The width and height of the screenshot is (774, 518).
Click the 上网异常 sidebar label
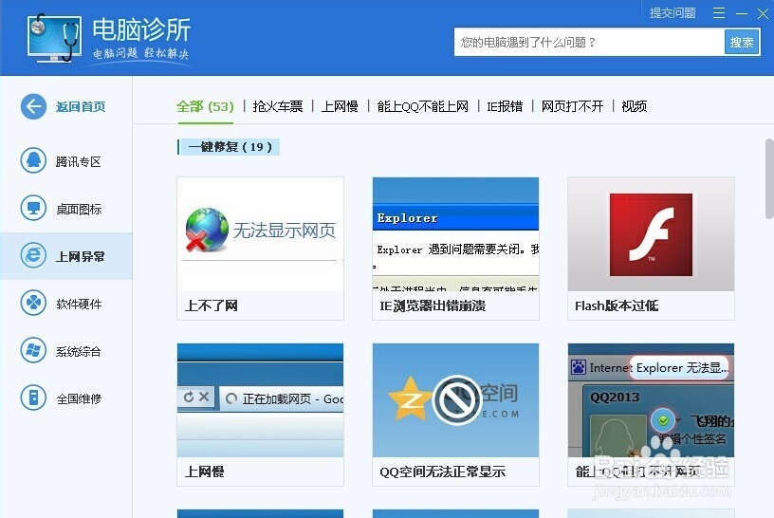(81, 256)
